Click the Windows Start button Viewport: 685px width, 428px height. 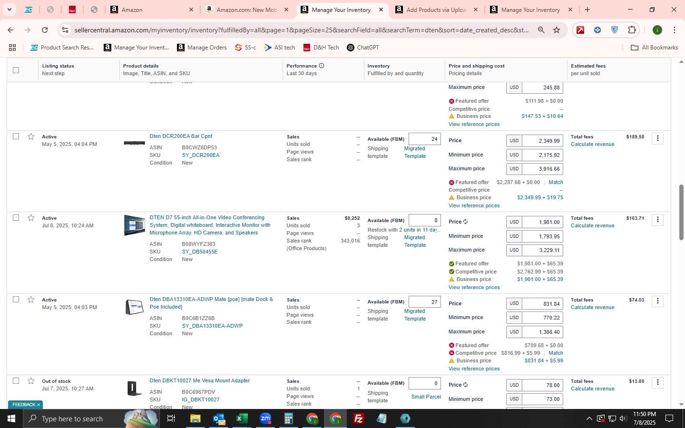coord(11,418)
